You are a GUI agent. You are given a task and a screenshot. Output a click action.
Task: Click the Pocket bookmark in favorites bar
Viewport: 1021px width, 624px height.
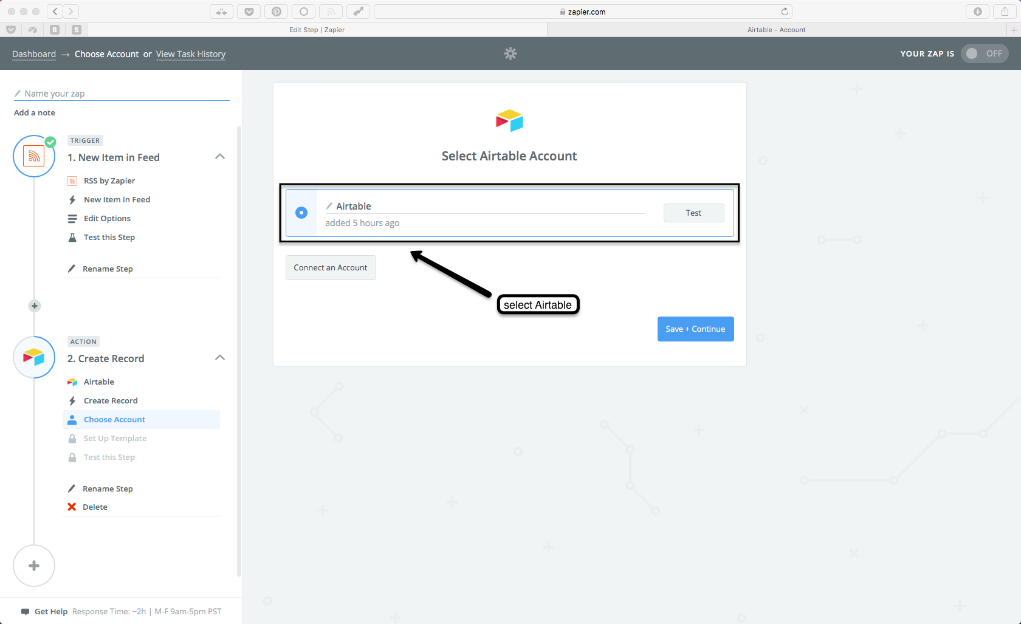(x=11, y=30)
